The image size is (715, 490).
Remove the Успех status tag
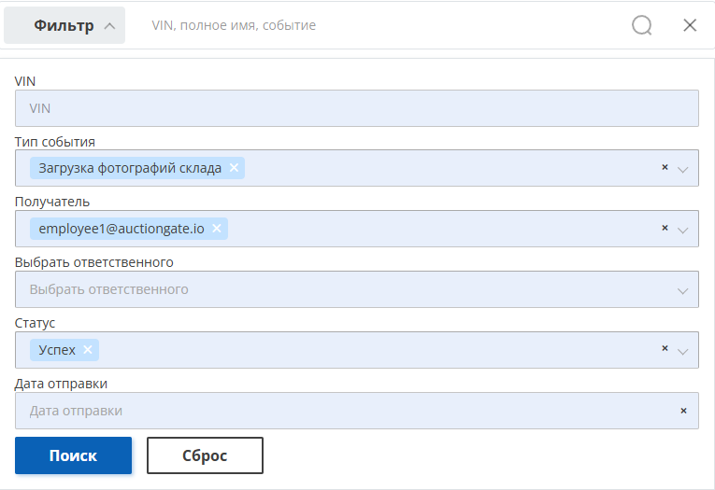pyautogui.click(x=88, y=349)
